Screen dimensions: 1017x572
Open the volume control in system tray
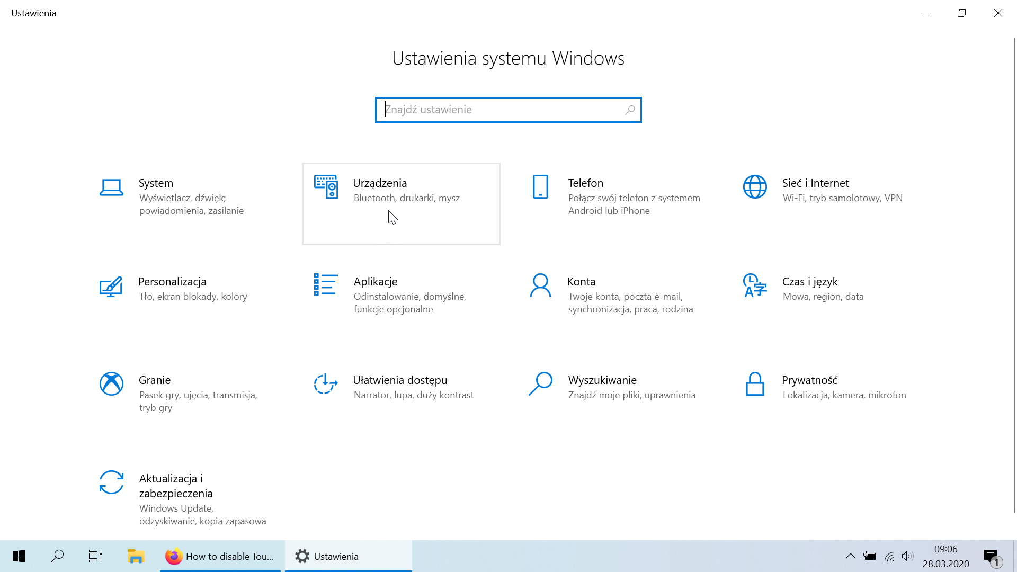pos(907,556)
